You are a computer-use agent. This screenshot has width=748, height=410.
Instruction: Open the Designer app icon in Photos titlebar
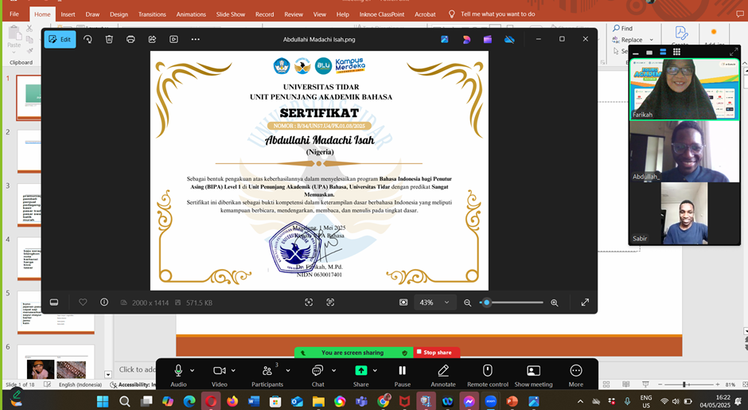tap(466, 40)
